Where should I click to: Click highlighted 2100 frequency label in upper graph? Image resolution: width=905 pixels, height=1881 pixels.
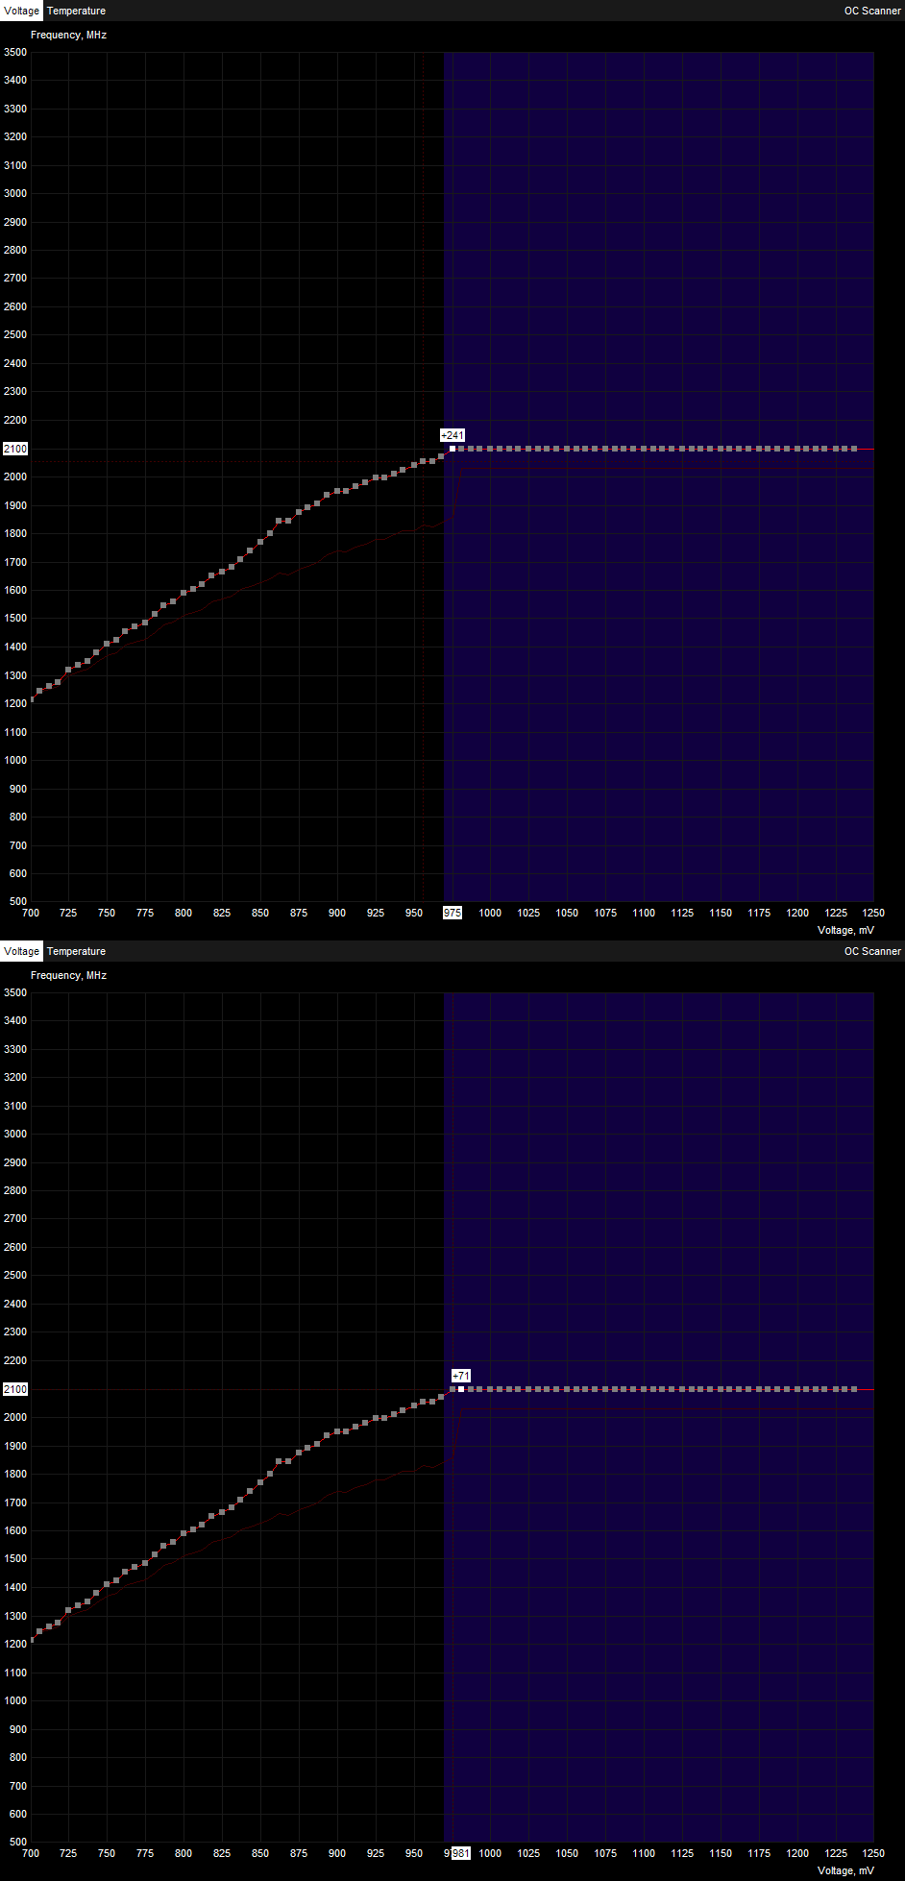[x=15, y=449]
